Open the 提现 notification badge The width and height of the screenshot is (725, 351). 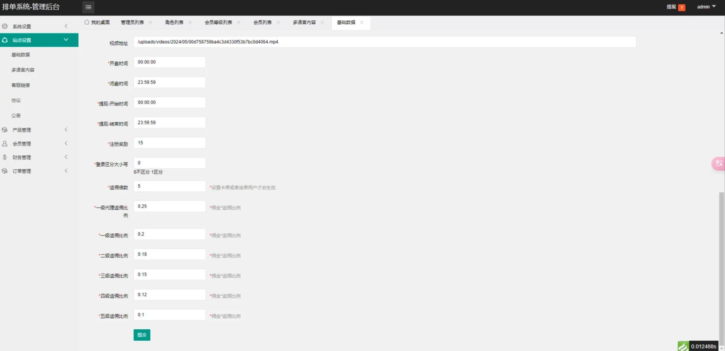[x=681, y=7]
